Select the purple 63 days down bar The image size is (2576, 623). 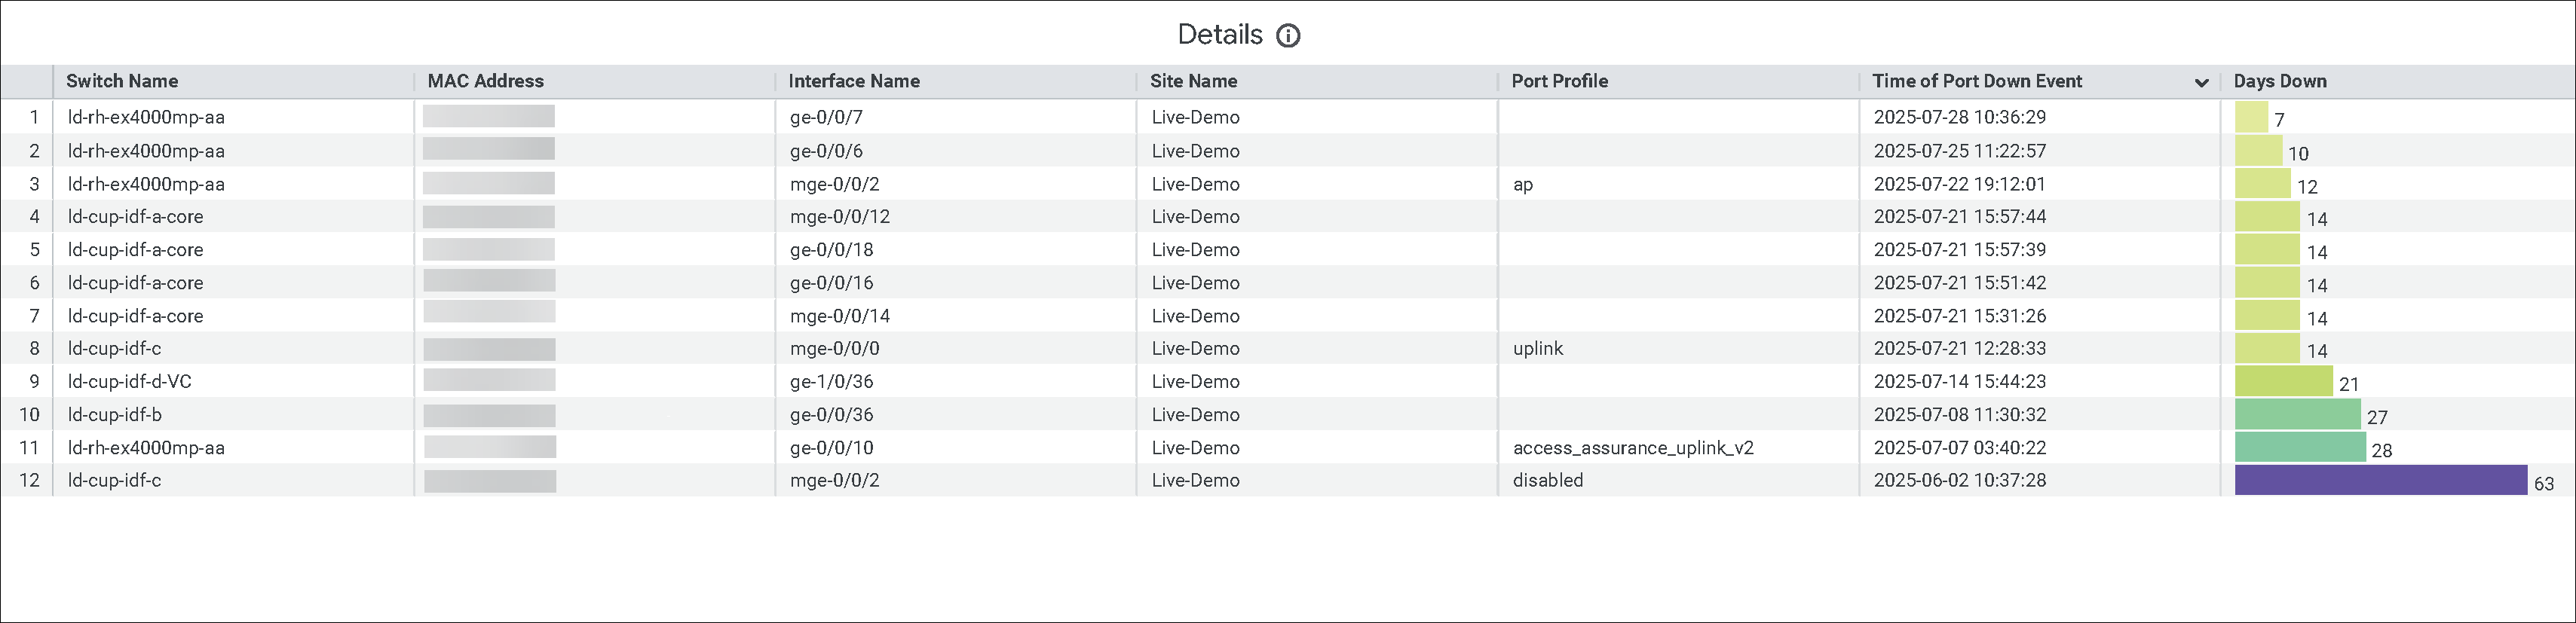pyautogui.click(x=2380, y=480)
